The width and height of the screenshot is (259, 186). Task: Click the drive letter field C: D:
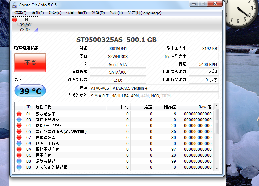pos(118,80)
